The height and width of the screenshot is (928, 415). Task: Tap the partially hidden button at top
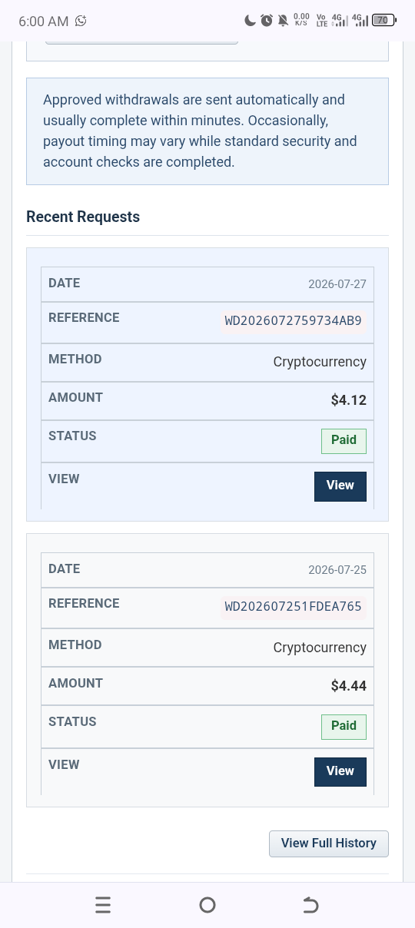[x=141, y=40]
